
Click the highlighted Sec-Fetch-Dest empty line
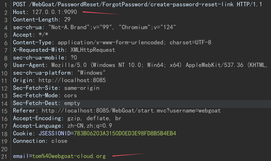[x=141, y=103]
